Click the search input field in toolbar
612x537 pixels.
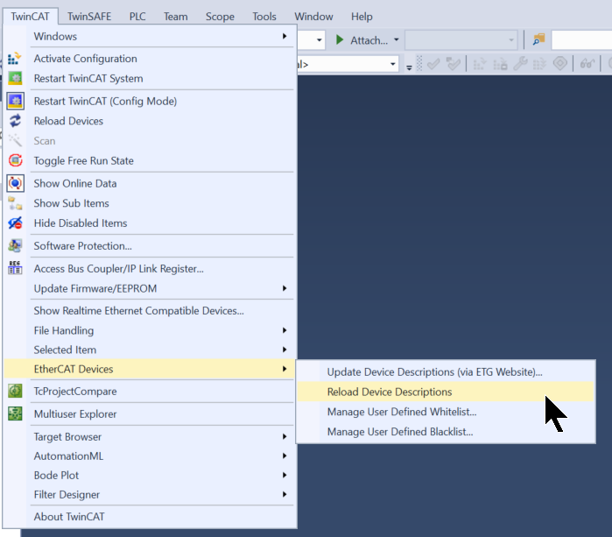(581, 39)
